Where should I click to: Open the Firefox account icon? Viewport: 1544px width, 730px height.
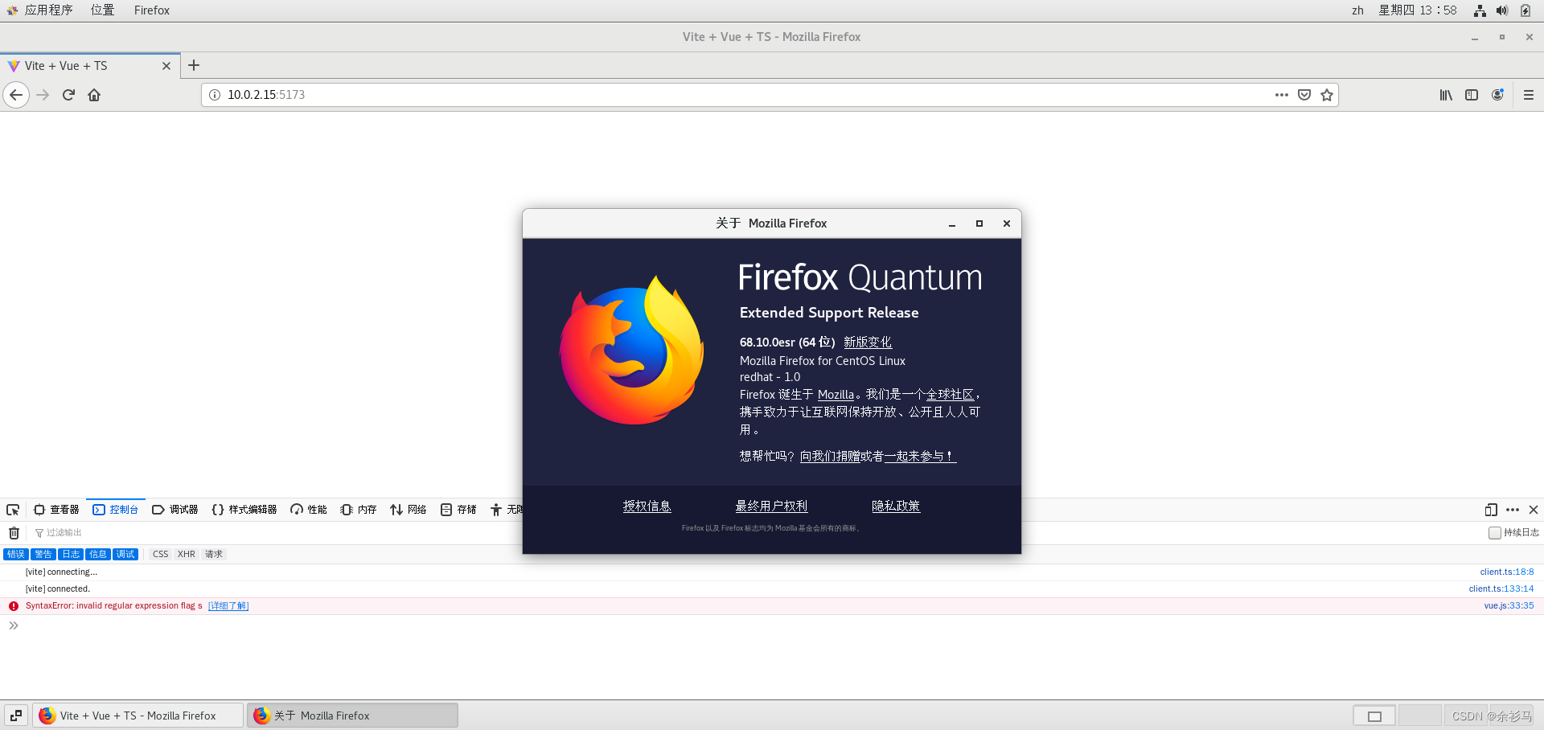click(1497, 95)
